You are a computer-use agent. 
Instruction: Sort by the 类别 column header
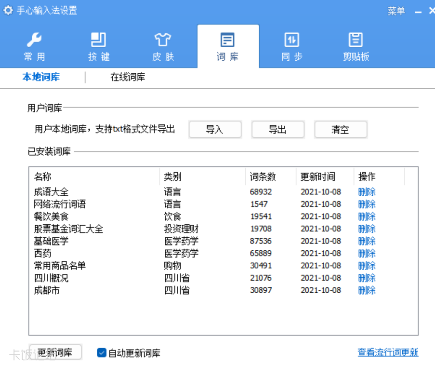(203, 176)
